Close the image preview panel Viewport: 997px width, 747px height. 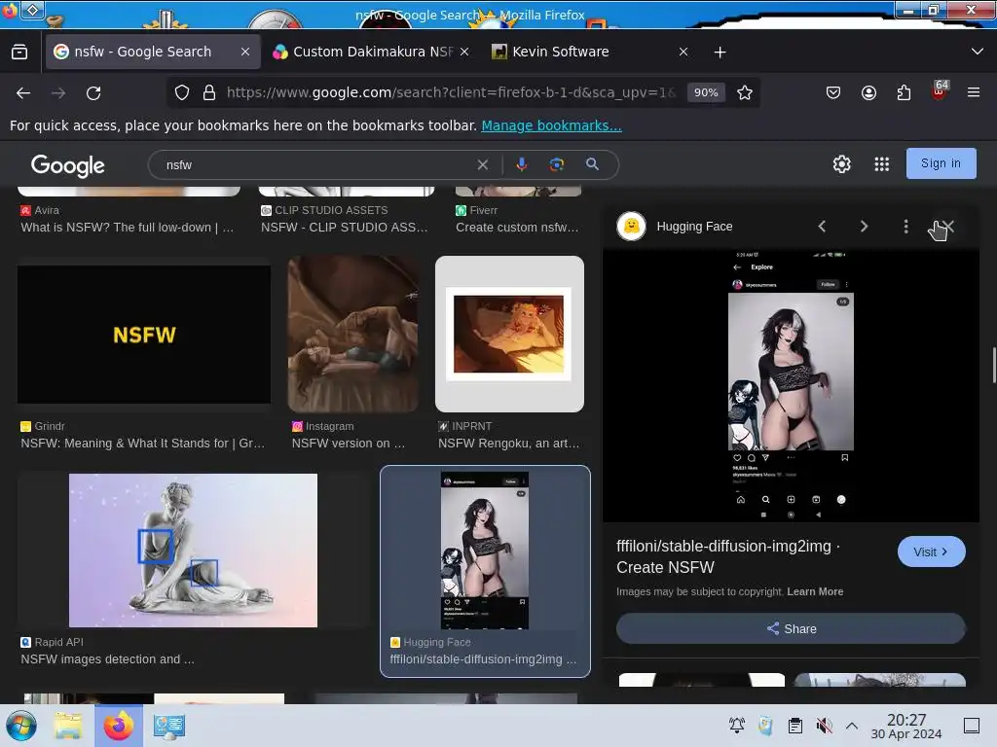coord(948,226)
